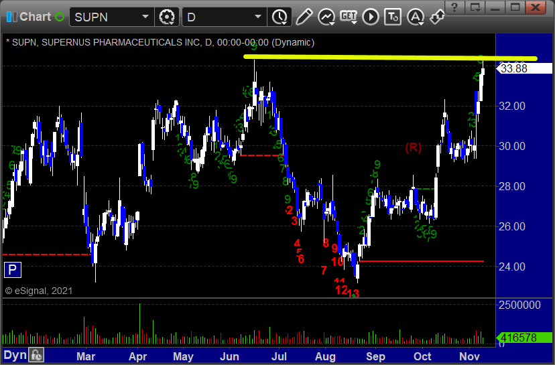Open the studies line-chart icon menu
The height and width of the screenshot is (365, 555).
tap(326, 17)
